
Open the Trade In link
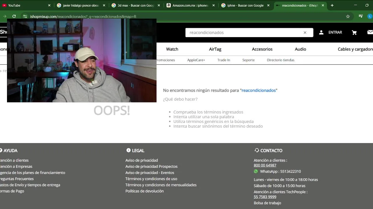click(224, 60)
